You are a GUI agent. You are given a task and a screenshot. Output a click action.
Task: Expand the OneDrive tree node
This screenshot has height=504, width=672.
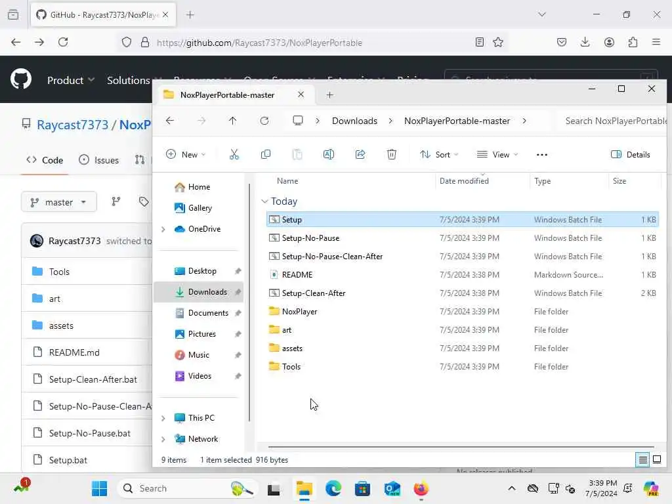click(163, 229)
